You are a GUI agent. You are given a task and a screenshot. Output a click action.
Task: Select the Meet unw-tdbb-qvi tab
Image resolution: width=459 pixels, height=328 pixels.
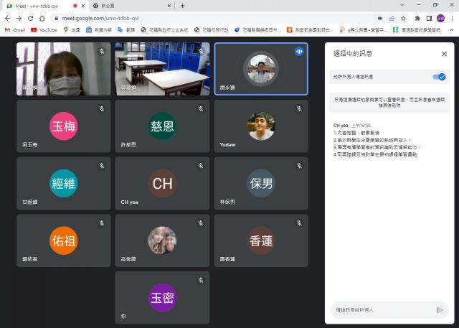tap(36, 6)
